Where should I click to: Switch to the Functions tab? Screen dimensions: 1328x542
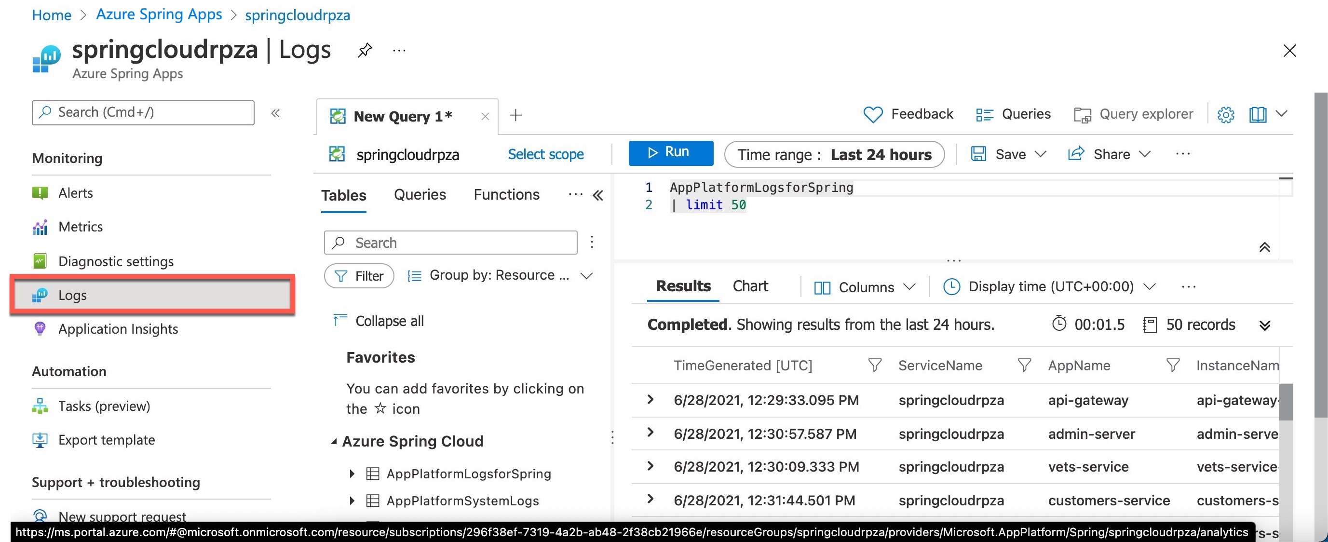pos(506,194)
